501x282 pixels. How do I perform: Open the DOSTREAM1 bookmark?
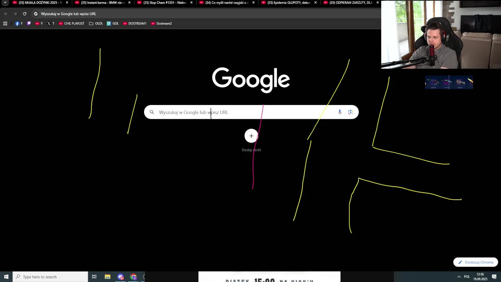coord(135,23)
